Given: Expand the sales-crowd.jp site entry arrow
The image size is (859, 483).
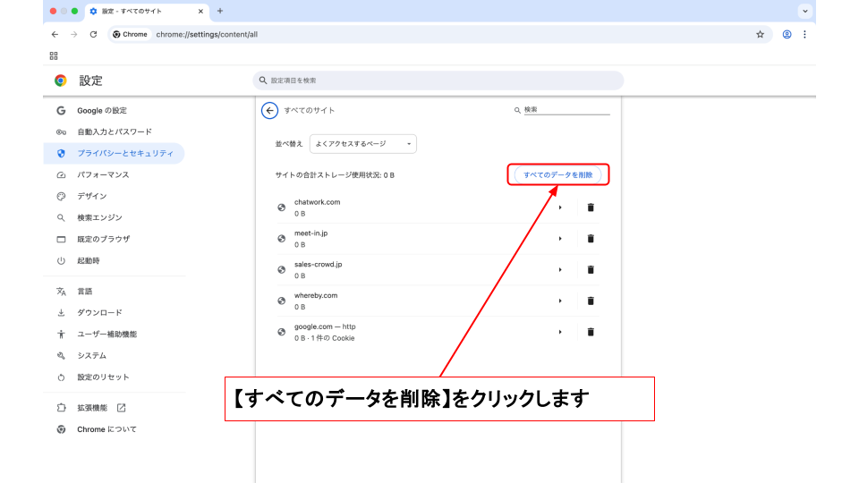Looking at the screenshot, I should click(x=560, y=270).
